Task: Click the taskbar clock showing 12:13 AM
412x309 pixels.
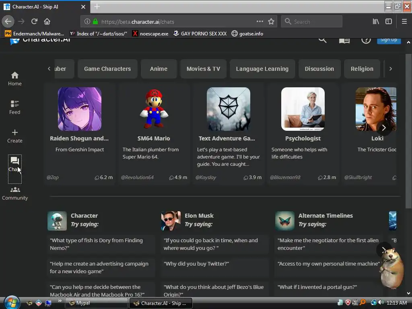Action: coord(397,303)
